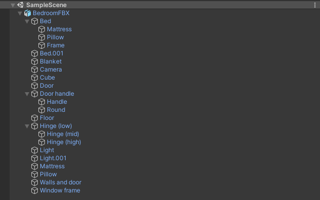
Task: Select the Bed.001 object
Action: [x=51, y=53]
